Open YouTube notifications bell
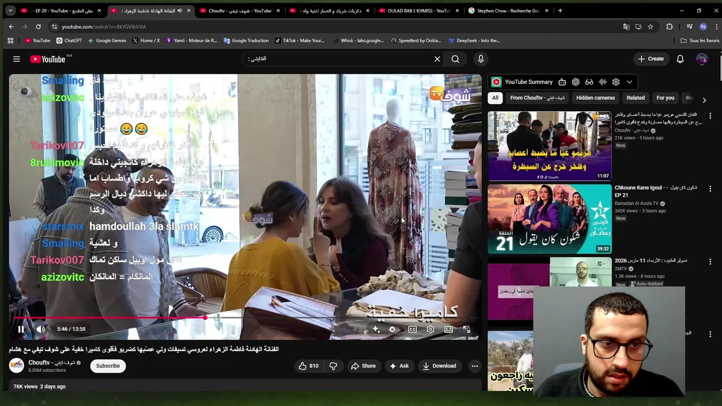722x406 pixels. pyautogui.click(x=680, y=59)
